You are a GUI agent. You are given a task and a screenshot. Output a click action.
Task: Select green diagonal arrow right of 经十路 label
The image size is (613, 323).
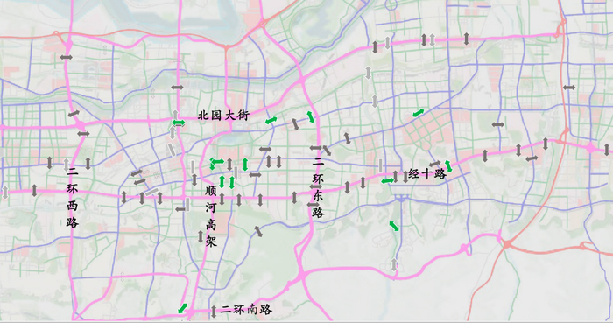[x=448, y=166]
